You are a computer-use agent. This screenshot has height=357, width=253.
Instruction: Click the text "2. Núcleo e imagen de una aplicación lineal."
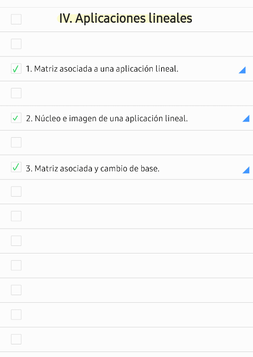tap(107, 118)
